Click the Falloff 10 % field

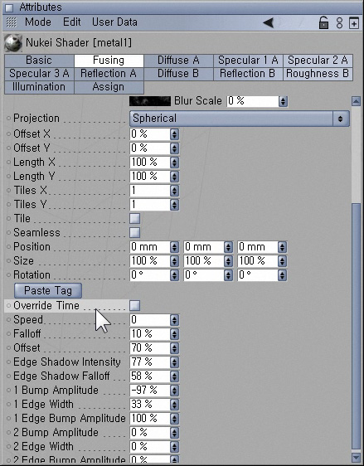(150, 334)
